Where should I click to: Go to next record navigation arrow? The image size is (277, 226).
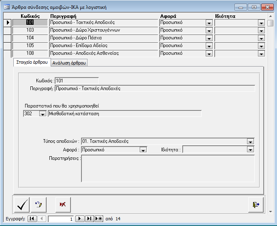click(80, 219)
